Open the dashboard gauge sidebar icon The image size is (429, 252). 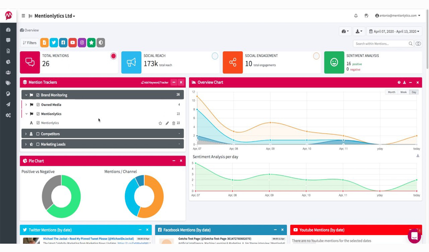click(x=8, y=30)
